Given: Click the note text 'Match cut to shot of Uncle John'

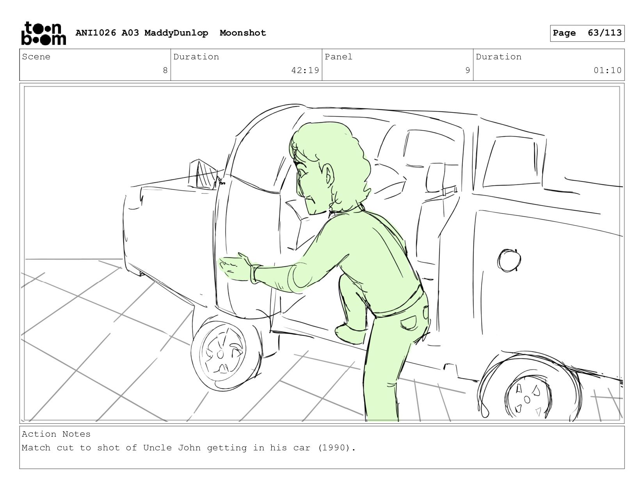Looking at the screenshot, I should point(111,448).
